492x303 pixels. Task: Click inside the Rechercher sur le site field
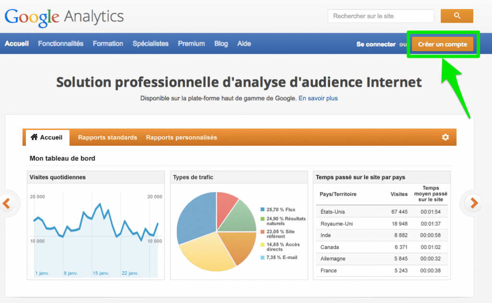pyautogui.click(x=380, y=16)
